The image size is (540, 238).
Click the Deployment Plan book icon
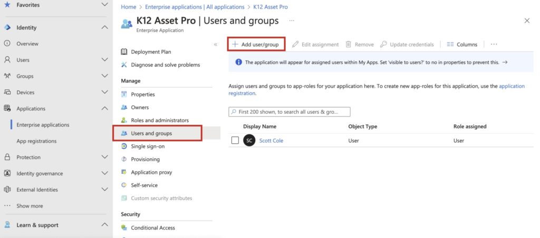pyautogui.click(x=124, y=52)
